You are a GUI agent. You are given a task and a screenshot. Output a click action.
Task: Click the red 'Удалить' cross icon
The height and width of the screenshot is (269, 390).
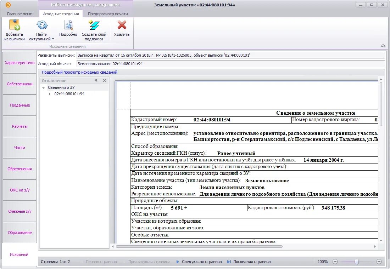click(x=122, y=25)
